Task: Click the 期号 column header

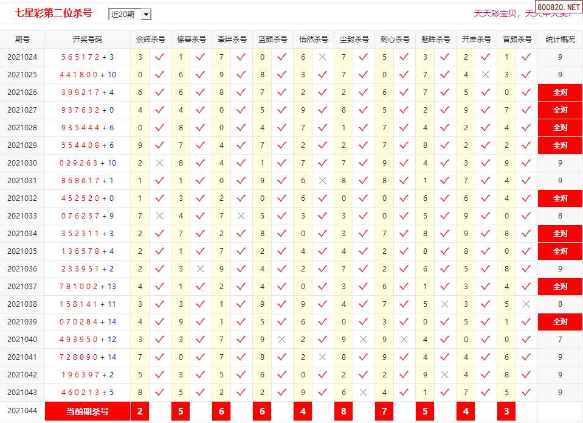Action: (22, 40)
